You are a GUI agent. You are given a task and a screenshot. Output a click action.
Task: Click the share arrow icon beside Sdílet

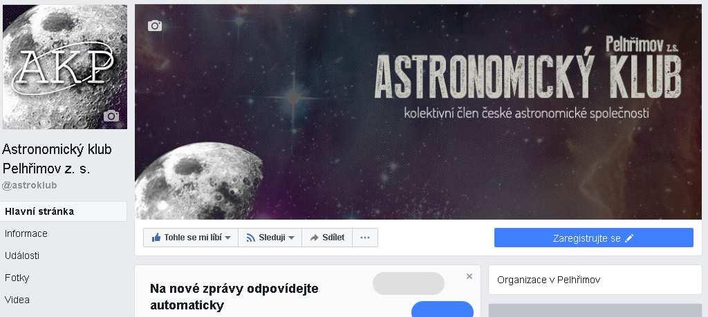tap(315, 238)
